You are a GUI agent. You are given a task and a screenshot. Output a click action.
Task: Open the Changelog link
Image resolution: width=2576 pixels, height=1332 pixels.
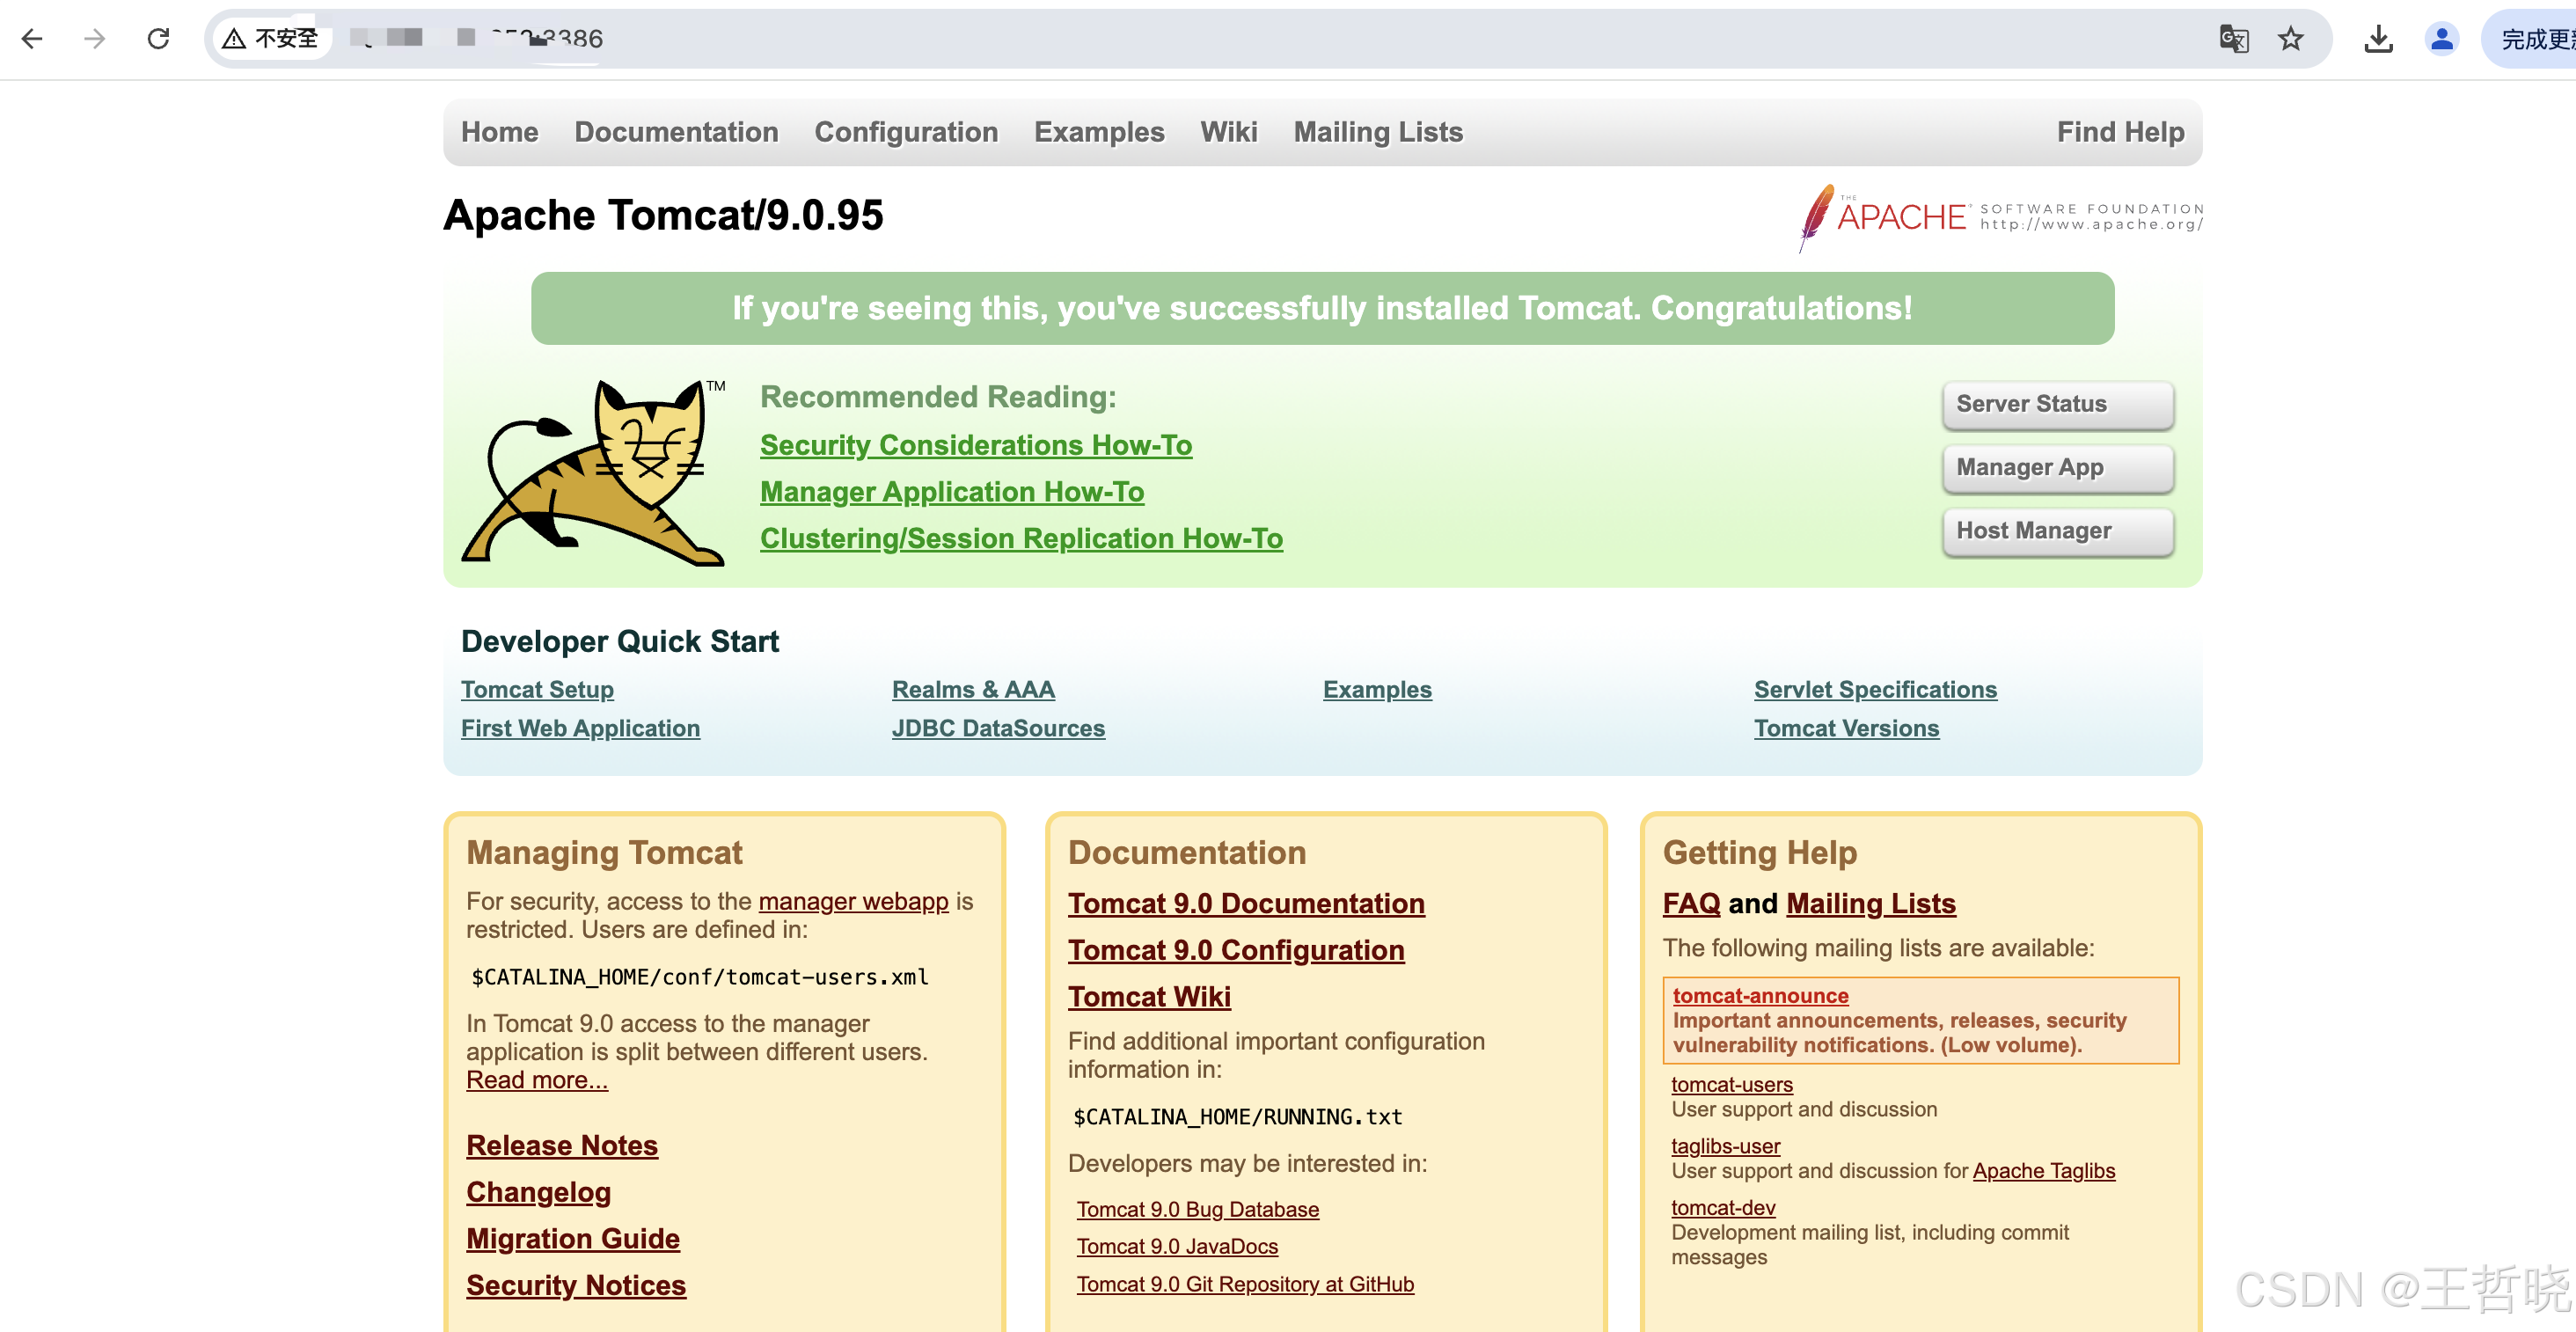pyautogui.click(x=538, y=1193)
